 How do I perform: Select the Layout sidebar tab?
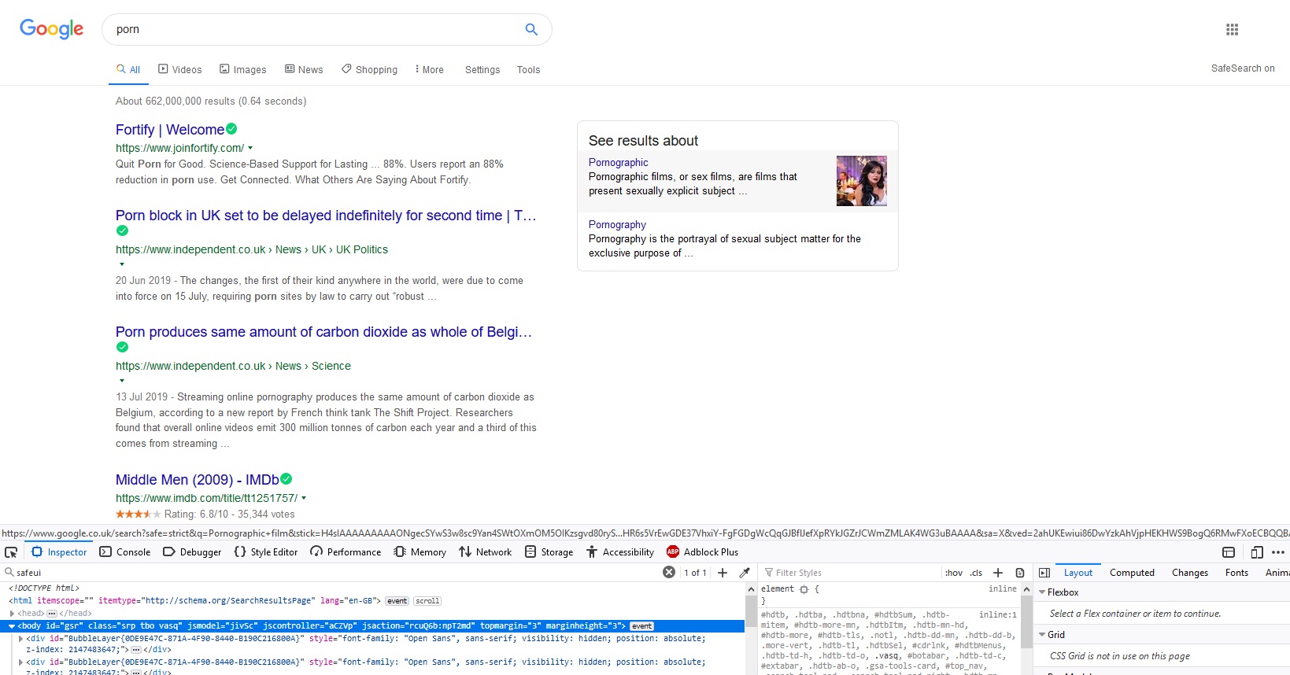[1077, 573]
